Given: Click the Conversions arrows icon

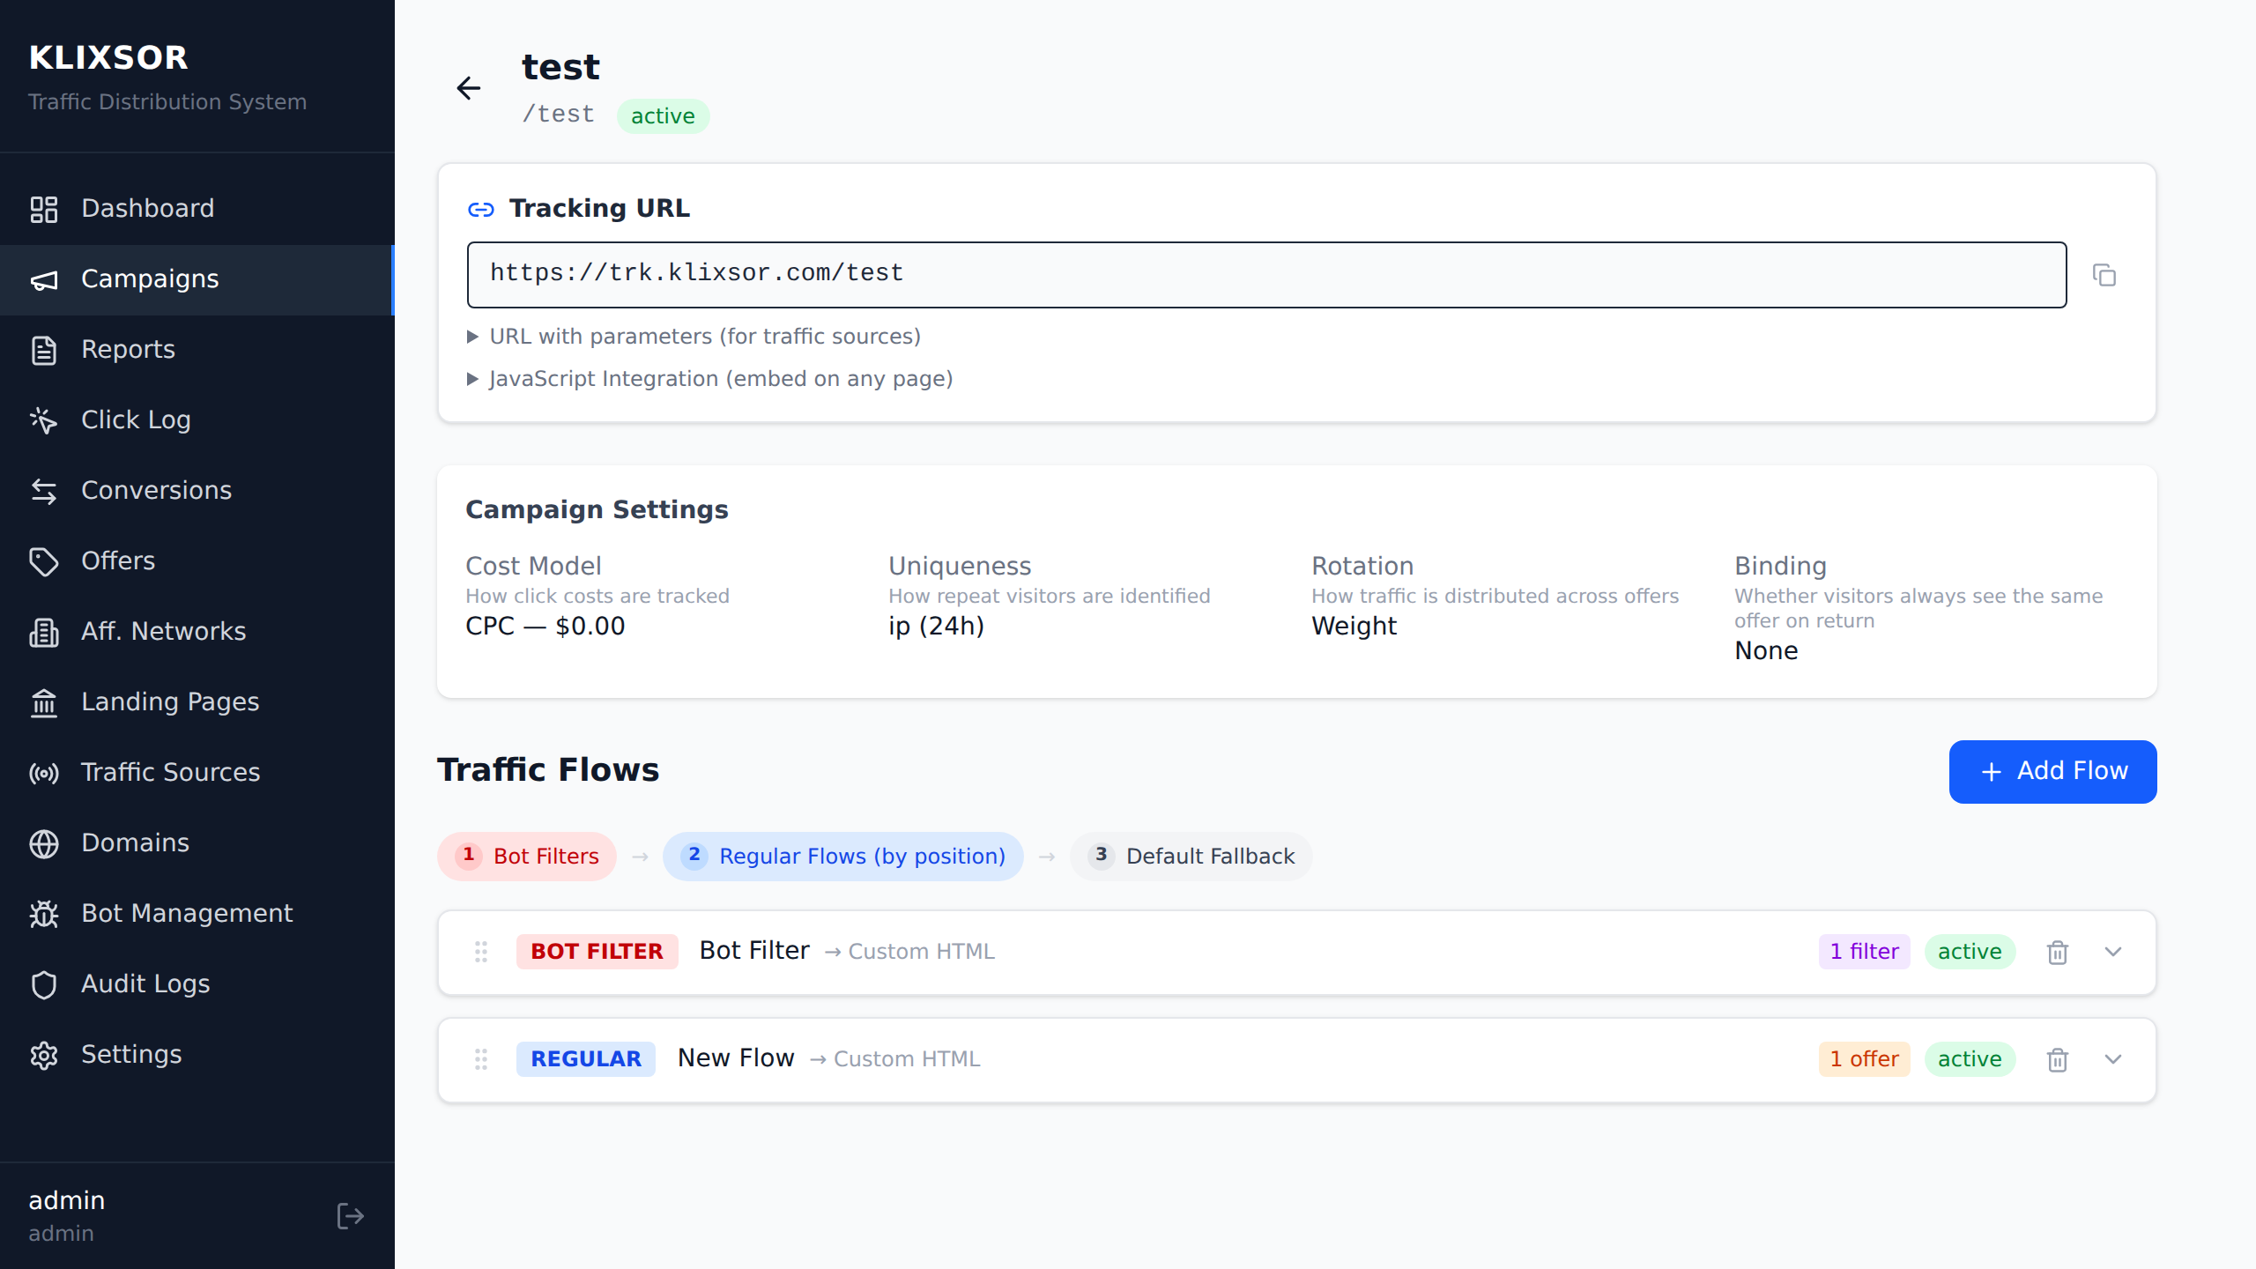Looking at the screenshot, I should tap(45, 492).
